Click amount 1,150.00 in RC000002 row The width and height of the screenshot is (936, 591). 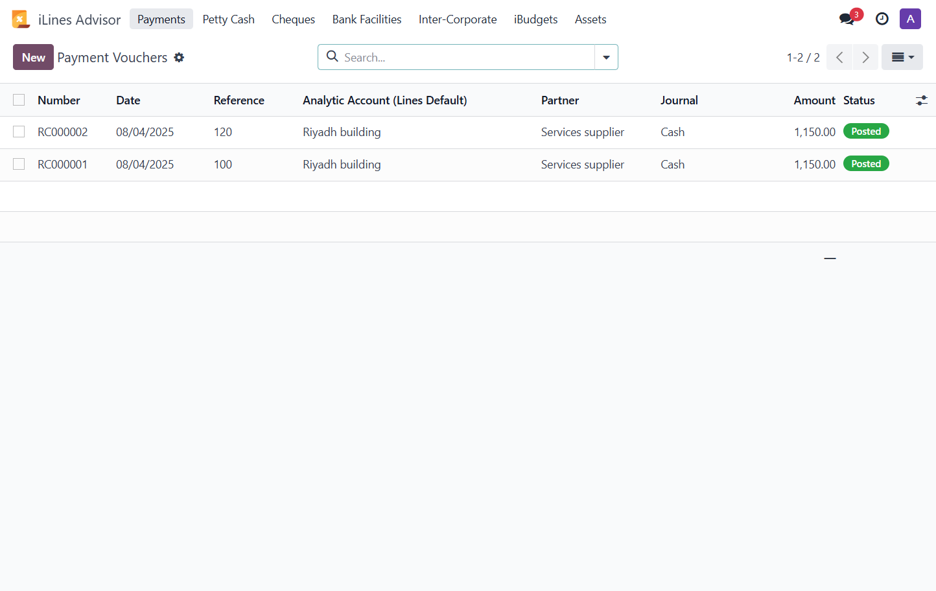[x=815, y=132]
